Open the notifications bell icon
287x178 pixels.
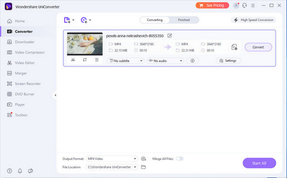click(x=20, y=171)
